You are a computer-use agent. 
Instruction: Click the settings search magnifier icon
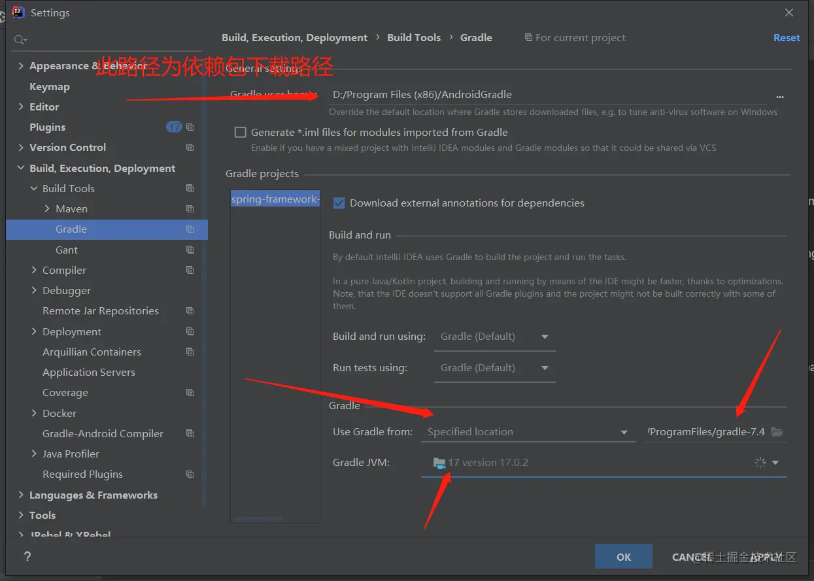tap(20, 40)
